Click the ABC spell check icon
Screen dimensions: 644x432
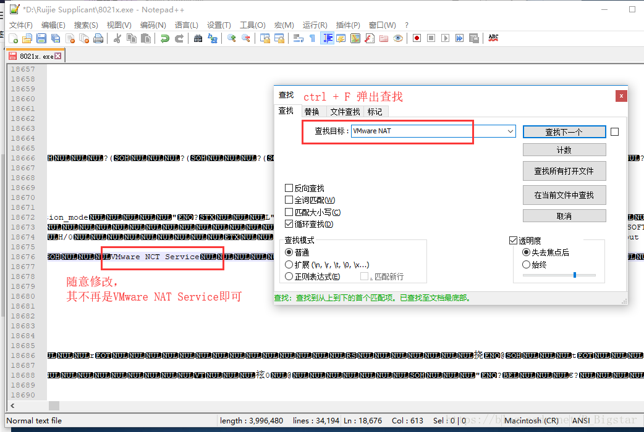coord(493,38)
